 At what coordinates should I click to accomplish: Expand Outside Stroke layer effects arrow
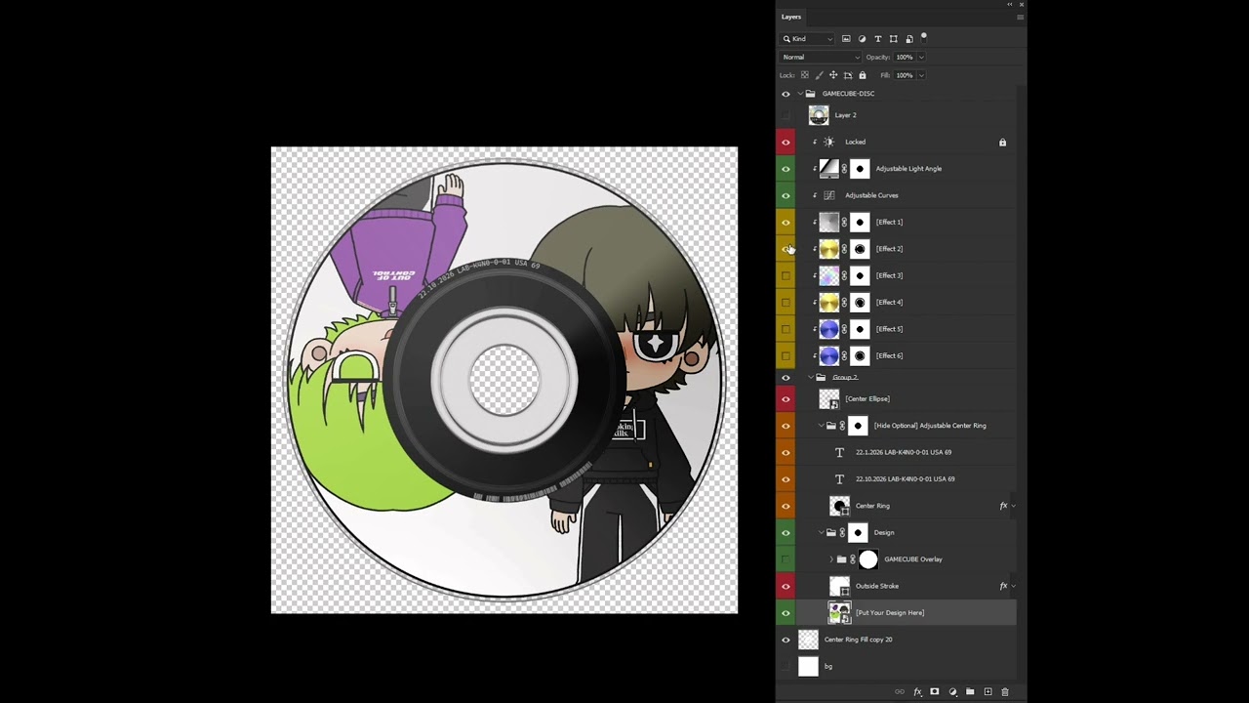[x=1013, y=586]
